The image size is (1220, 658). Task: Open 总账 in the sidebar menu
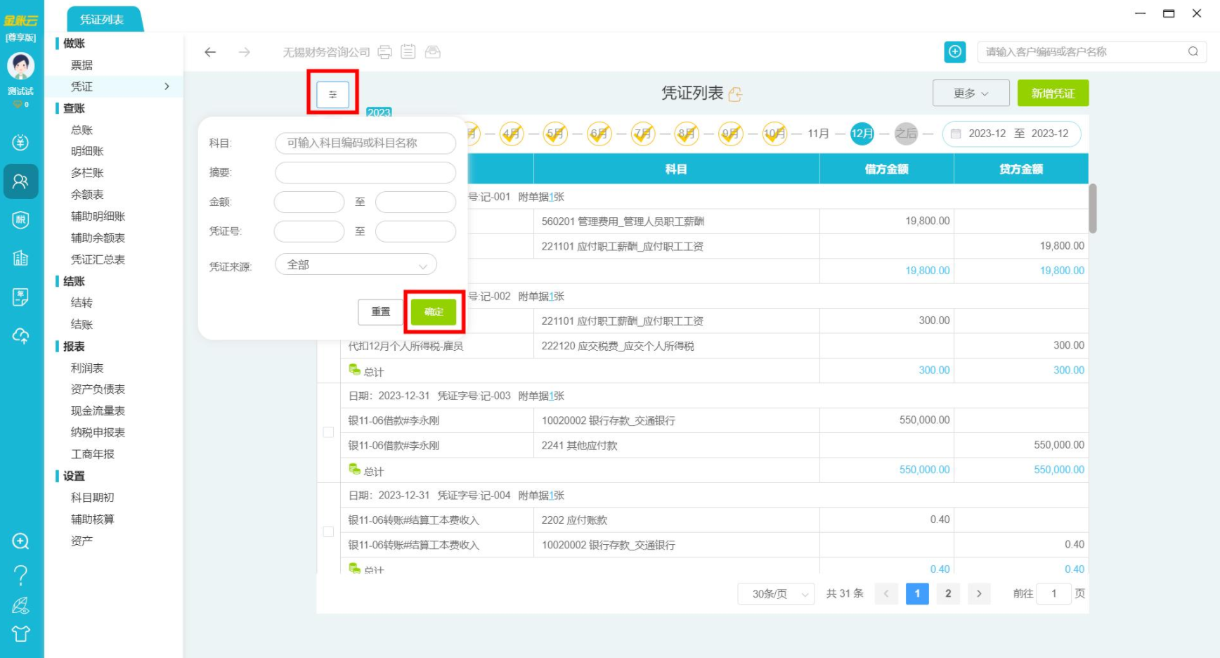point(82,130)
